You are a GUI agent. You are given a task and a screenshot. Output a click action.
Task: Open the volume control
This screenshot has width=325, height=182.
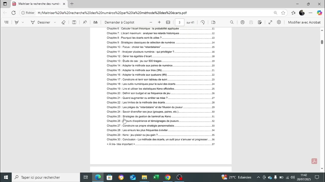pyautogui.click(x=293, y=177)
